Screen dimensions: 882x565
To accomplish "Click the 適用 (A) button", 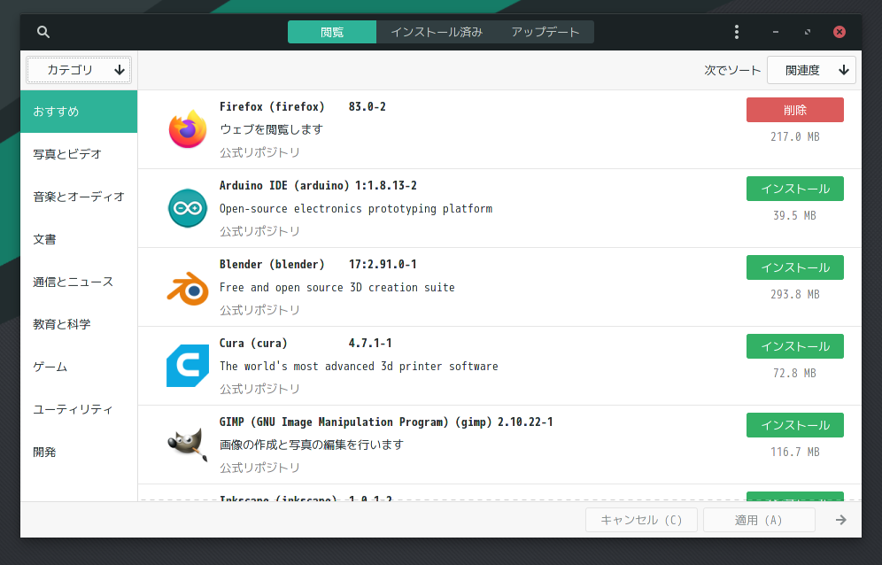I will pyautogui.click(x=759, y=520).
